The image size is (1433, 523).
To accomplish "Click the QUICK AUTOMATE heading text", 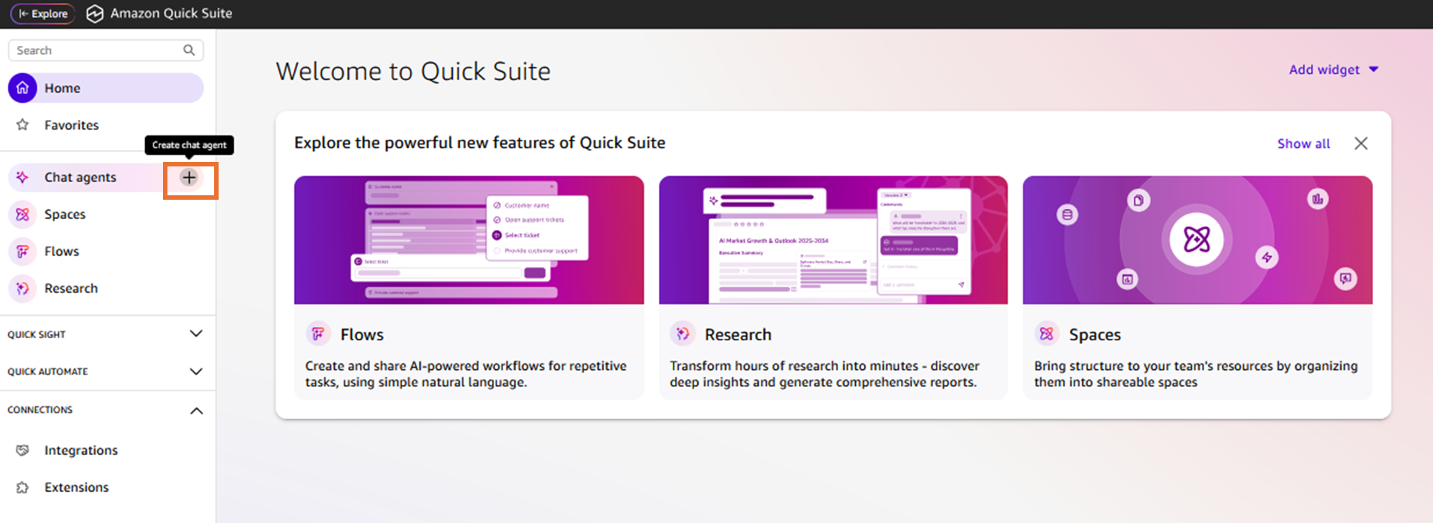I will (x=47, y=371).
